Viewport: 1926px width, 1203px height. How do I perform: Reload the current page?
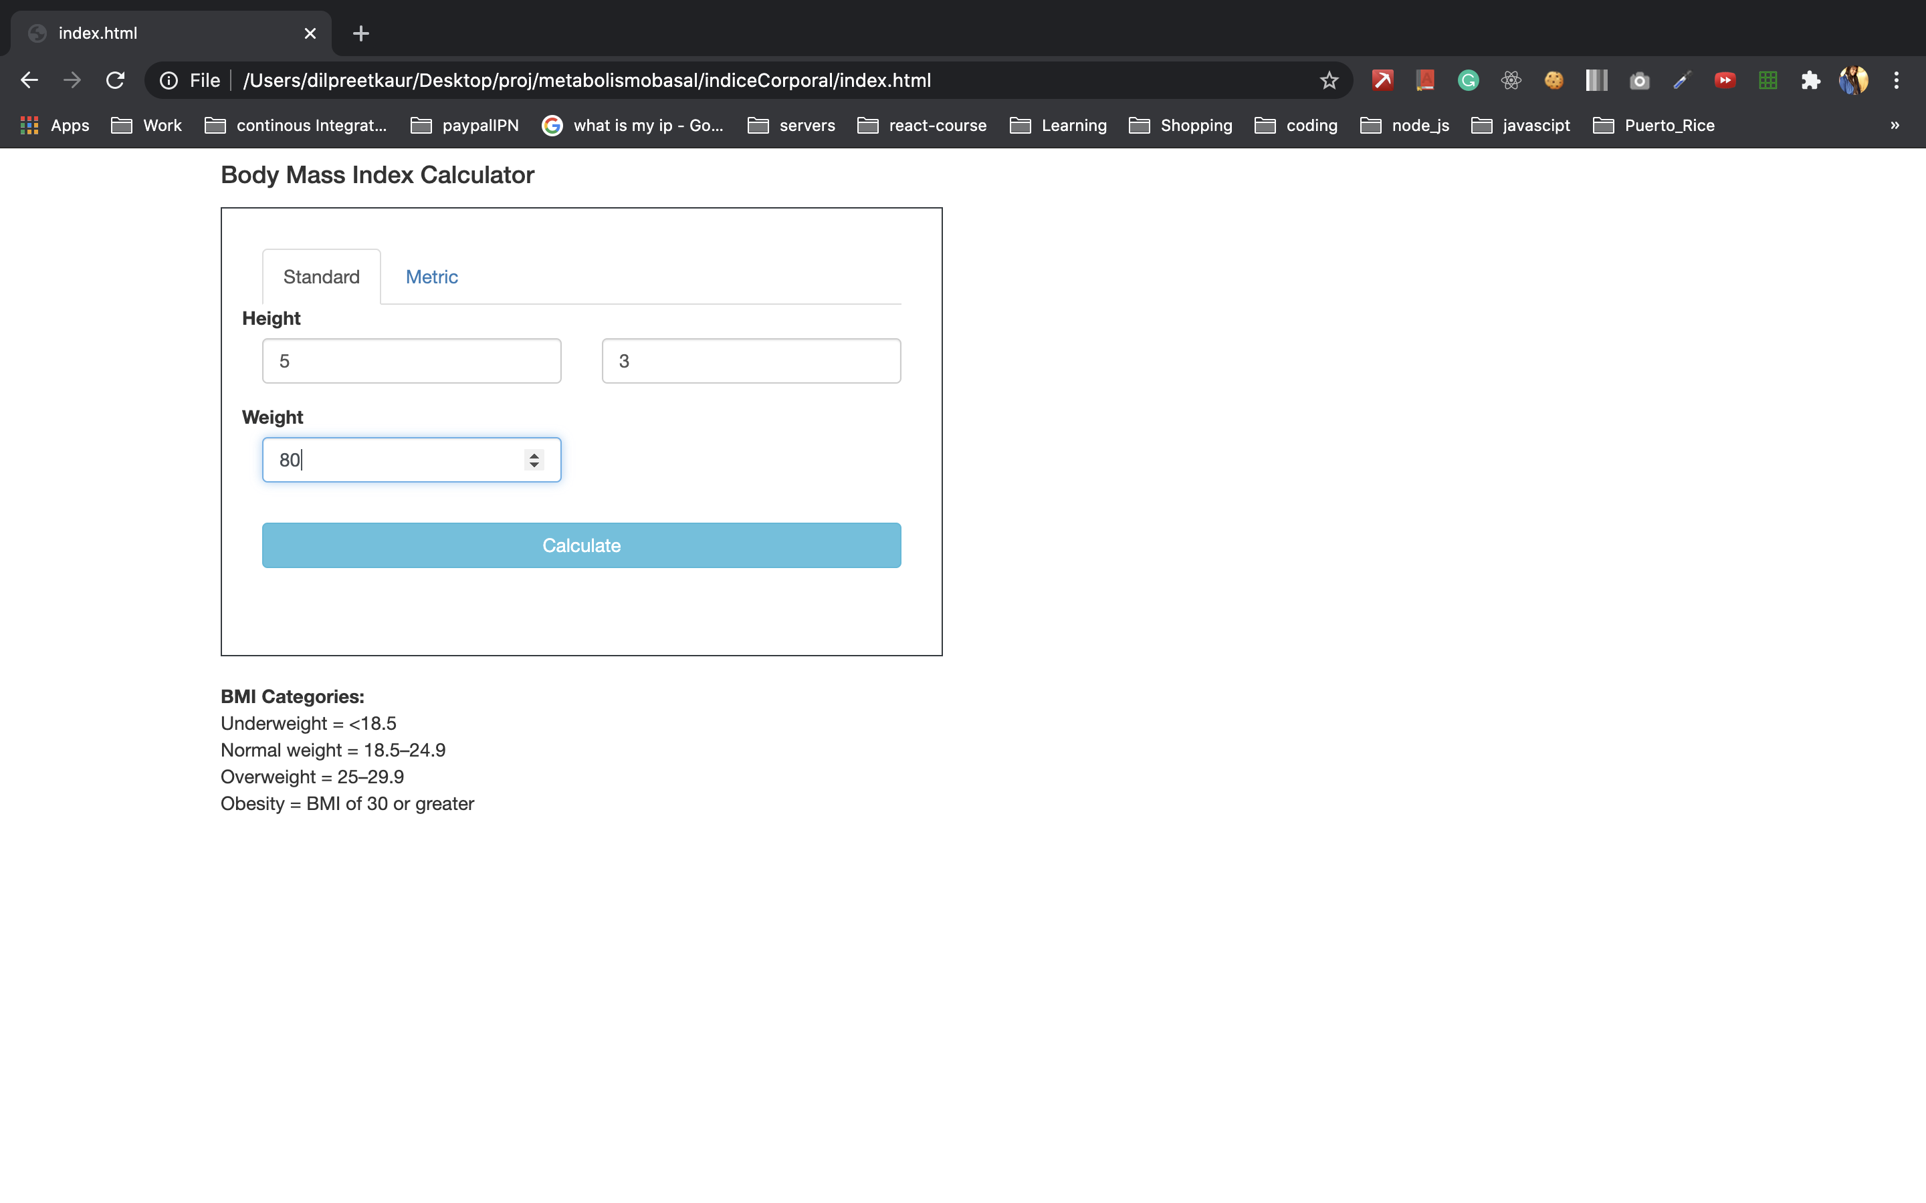tap(116, 80)
